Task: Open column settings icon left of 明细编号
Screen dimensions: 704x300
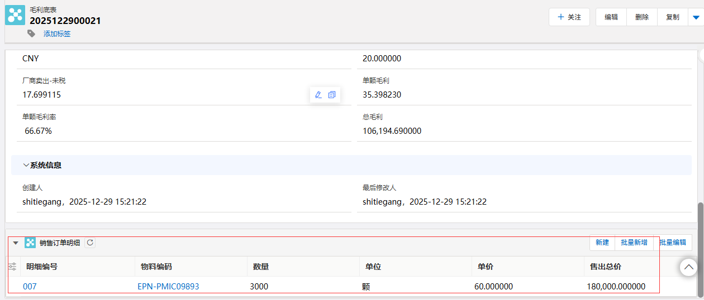Action: pyautogui.click(x=12, y=267)
